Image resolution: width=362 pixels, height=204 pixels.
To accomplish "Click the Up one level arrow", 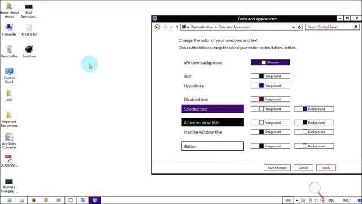I will 177,27.
